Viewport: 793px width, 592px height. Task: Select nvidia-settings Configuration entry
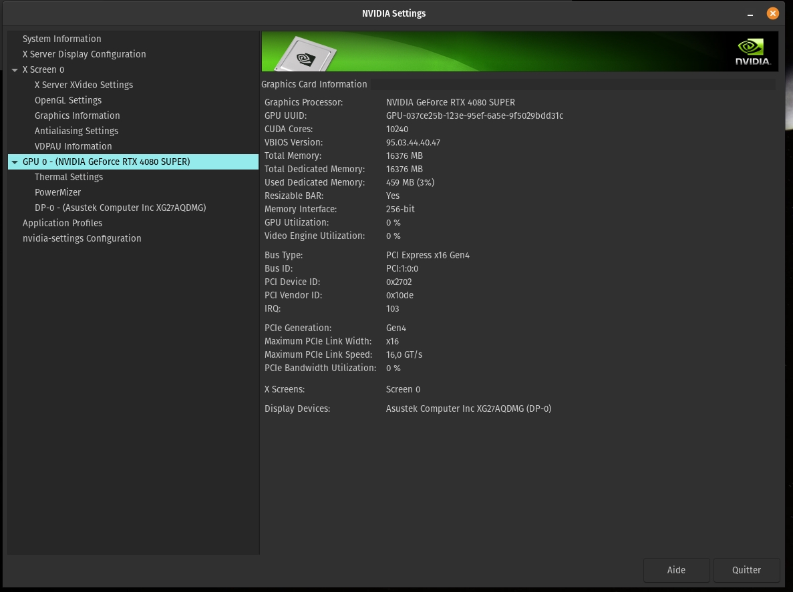tap(82, 238)
